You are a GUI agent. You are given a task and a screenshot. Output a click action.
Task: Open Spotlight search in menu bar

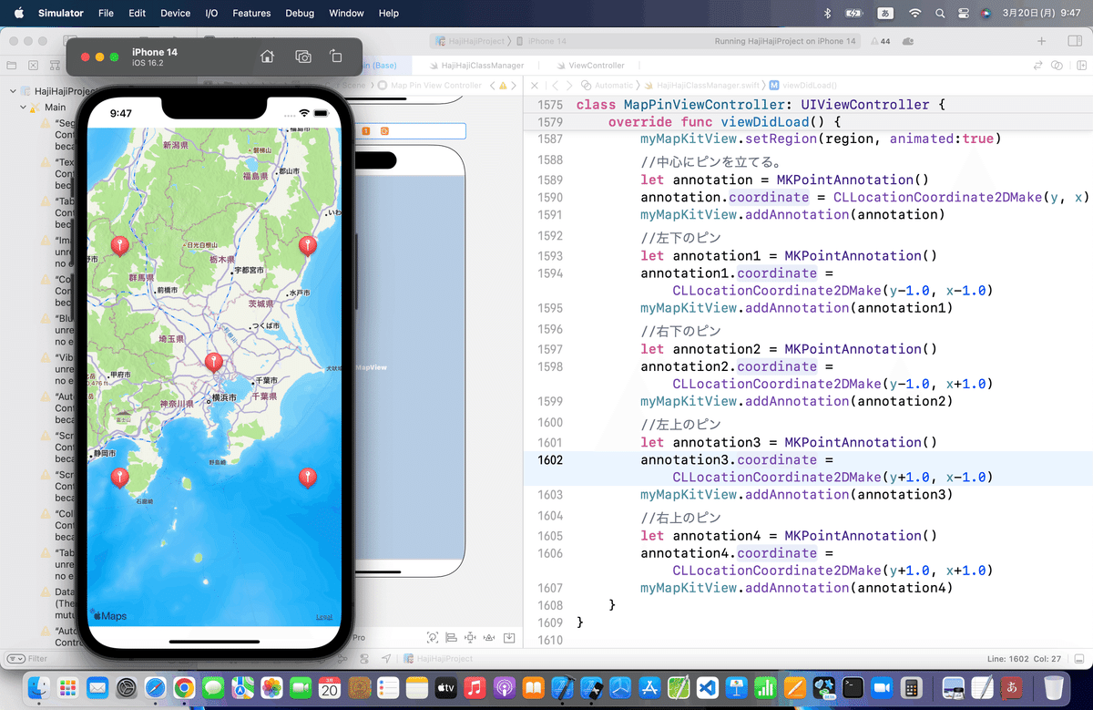coord(940,14)
